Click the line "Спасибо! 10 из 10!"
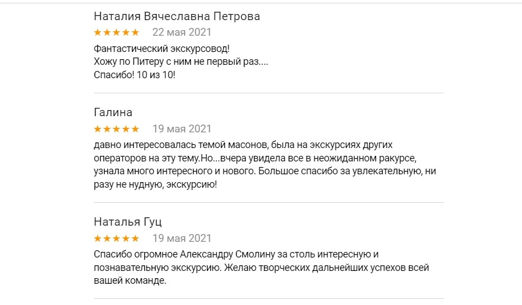Screen dimensions: 522x305 pyautogui.click(x=135, y=74)
